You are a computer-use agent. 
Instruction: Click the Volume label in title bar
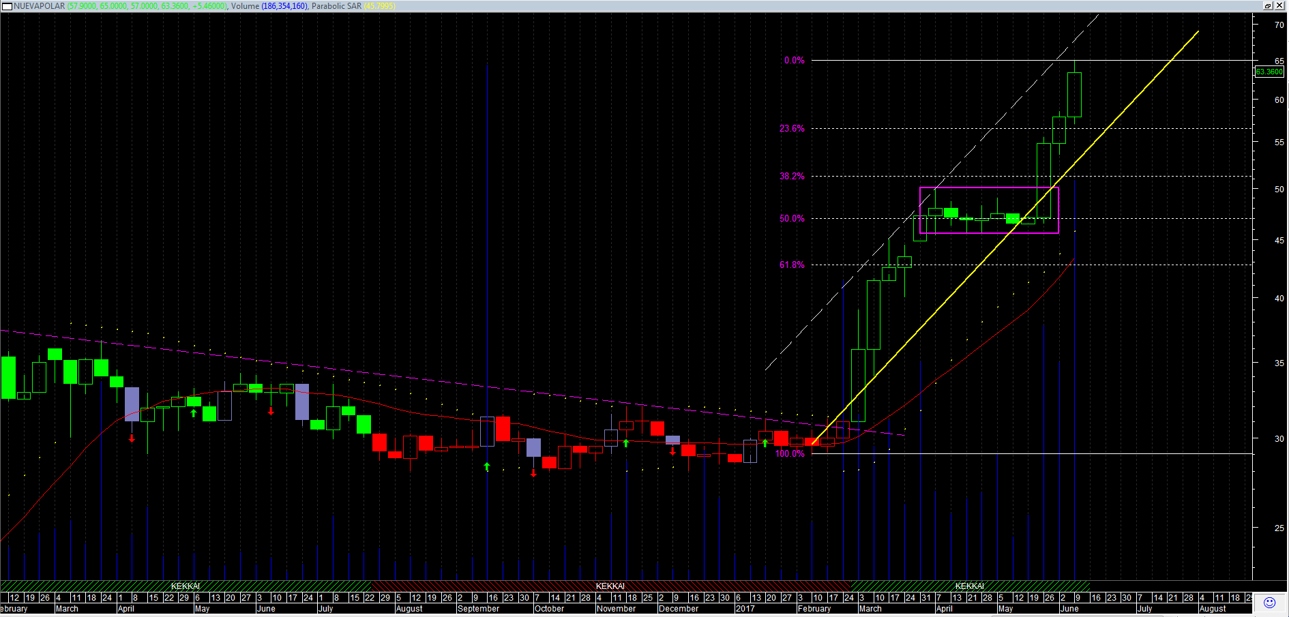click(x=245, y=6)
